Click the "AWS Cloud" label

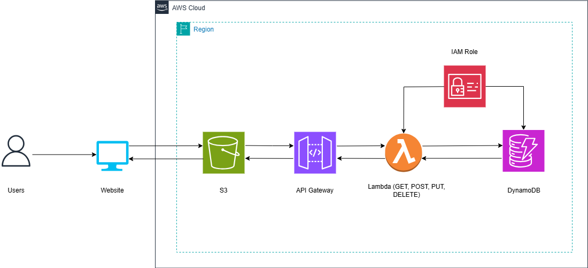pyautogui.click(x=189, y=8)
